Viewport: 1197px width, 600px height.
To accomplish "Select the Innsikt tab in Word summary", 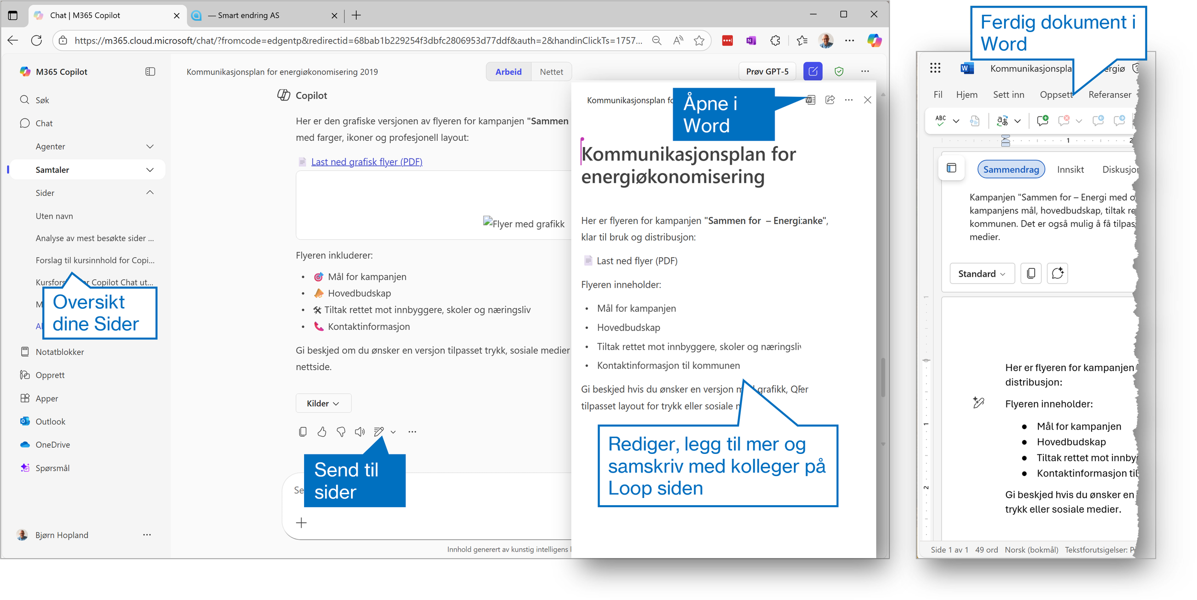I will coord(1070,170).
